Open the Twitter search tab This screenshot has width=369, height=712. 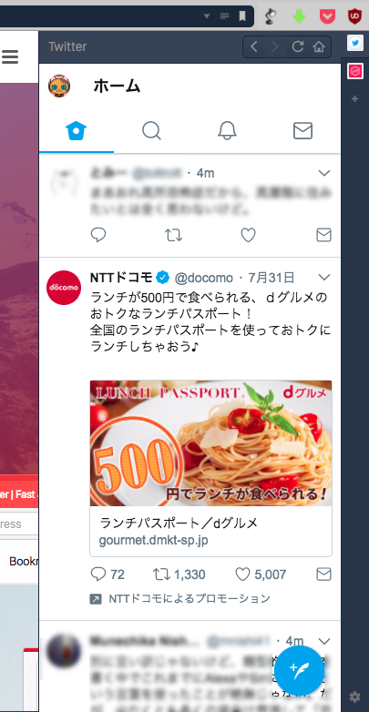click(151, 131)
